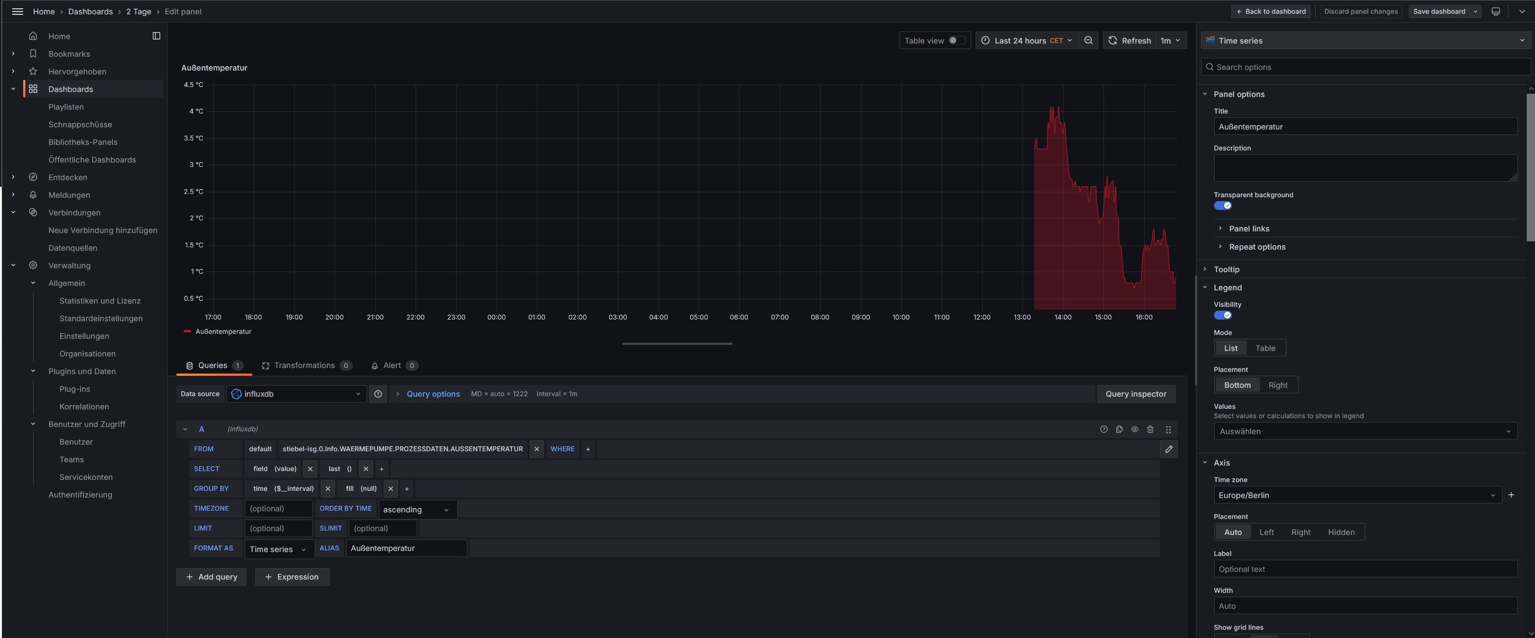
Task: Open data source help icon beside influxdb
Action: tap(378, 394)
